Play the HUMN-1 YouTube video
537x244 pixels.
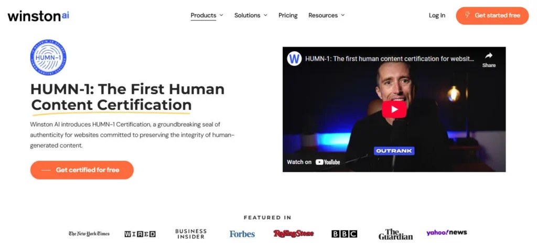click(394, 109)
